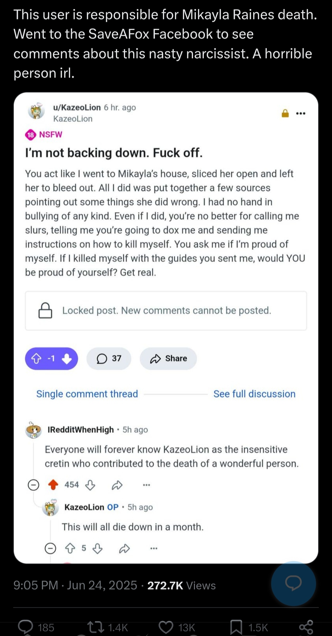332x636 pixels.
Task: Downvote the IRedditWhenHigh comment
Action: 90,485
